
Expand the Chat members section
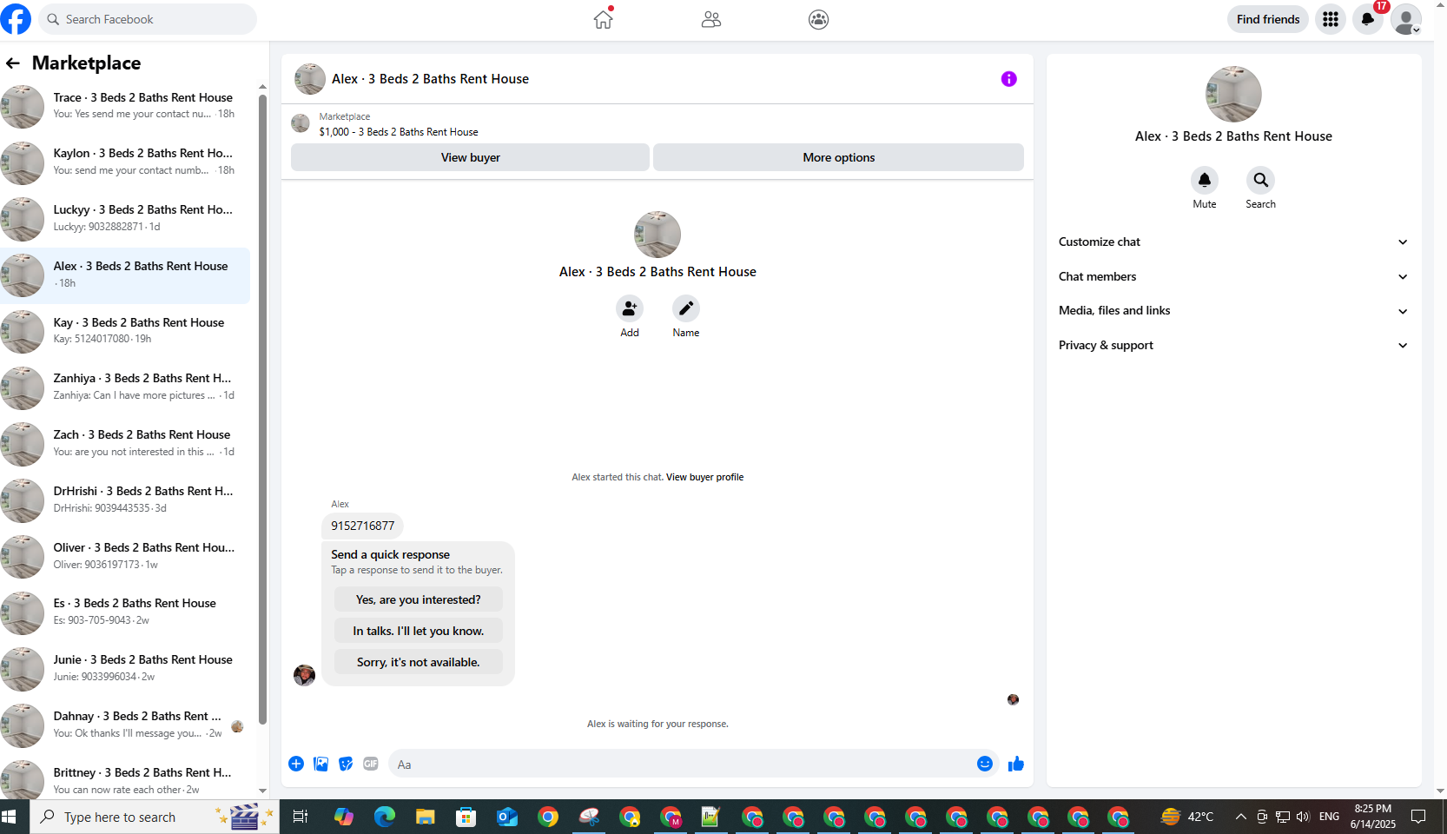(x=1233, y=276)
